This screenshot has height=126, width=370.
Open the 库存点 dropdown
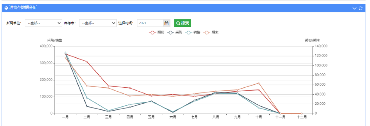click(98, 23)
